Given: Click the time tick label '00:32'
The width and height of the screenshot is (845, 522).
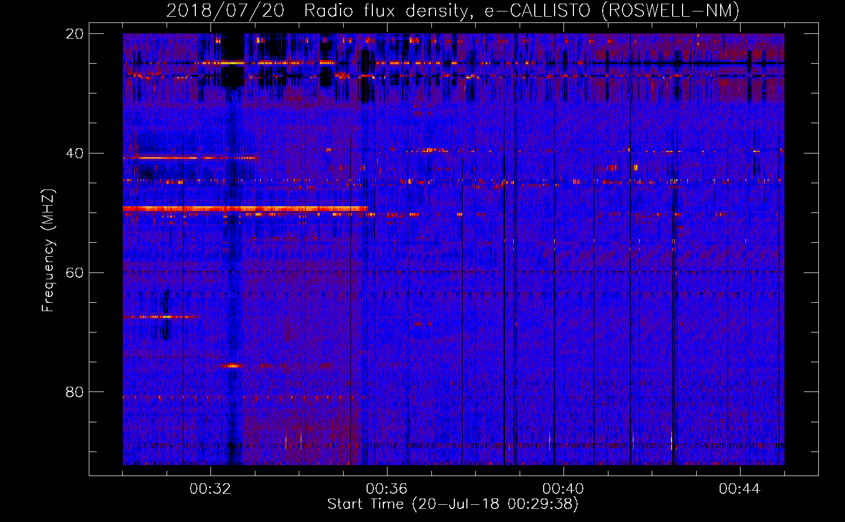Looking at the screenshot, I should 210,489.
